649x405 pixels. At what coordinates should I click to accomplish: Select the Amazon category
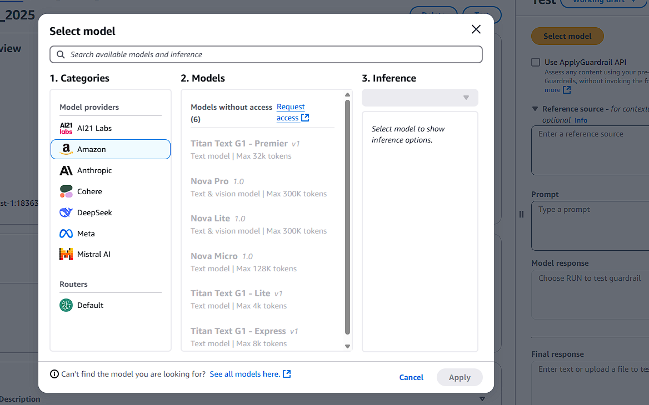tap(111, 149)
